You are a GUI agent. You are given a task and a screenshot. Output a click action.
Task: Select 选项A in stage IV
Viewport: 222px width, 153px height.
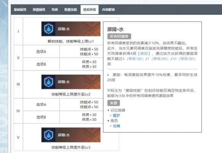pyautogui.click(x=41, y=105)
